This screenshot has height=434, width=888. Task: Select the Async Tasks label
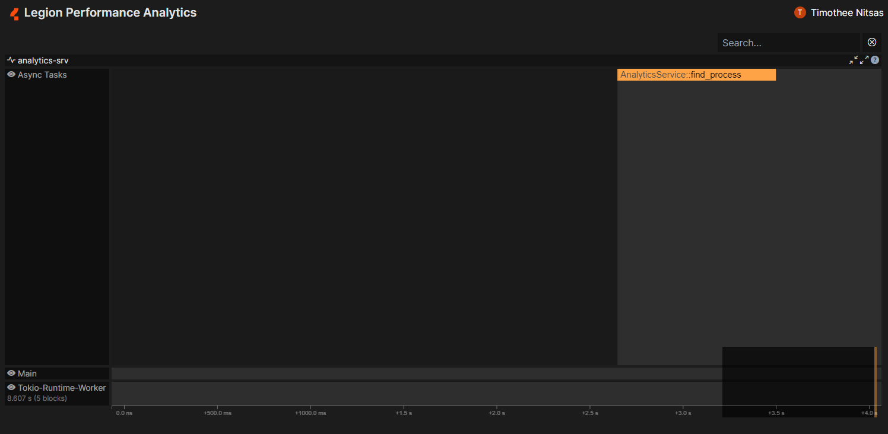click(x=42, y=75)
